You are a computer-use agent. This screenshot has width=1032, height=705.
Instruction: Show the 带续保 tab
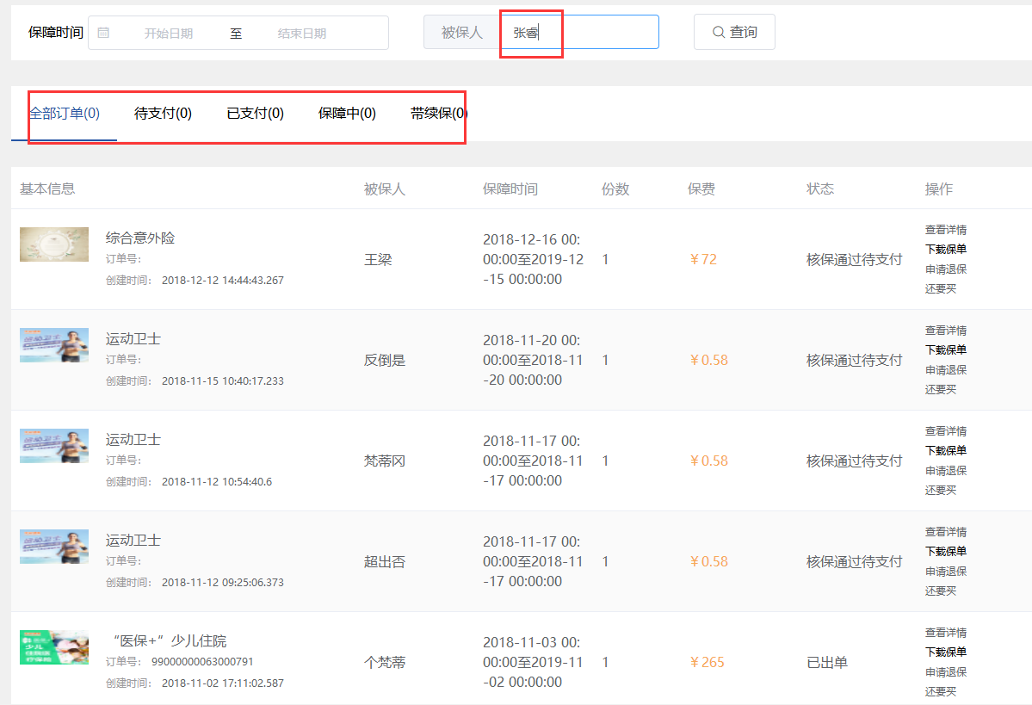[x=439, y=113]
